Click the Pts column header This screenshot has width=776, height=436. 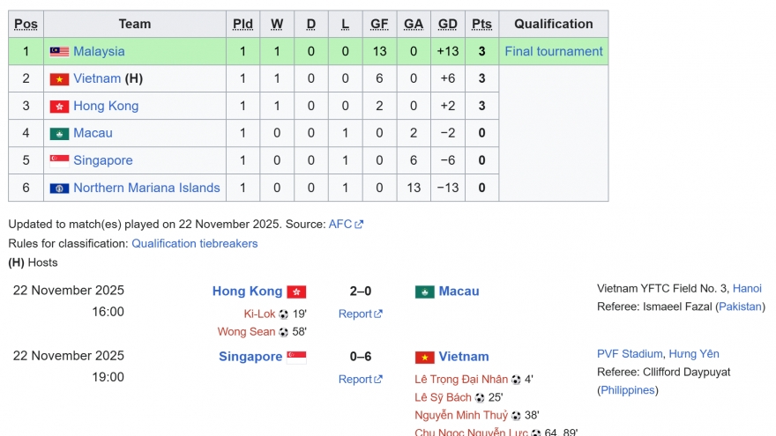pyautogui.click(x=481, y=24)
